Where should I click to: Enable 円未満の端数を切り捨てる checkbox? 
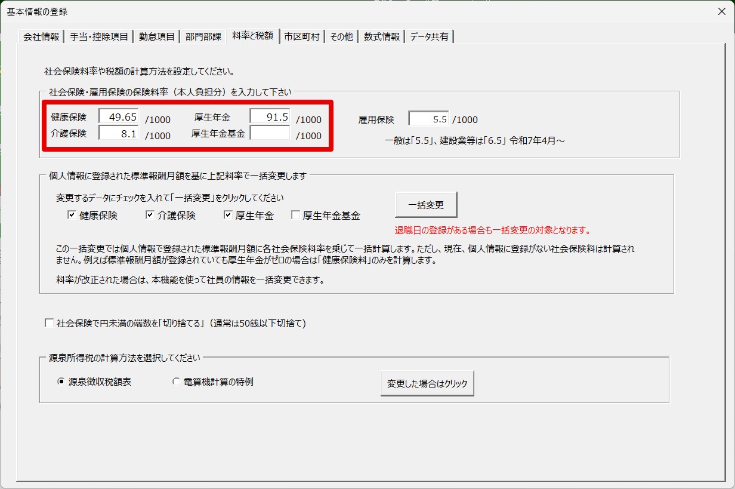point(50,324)
